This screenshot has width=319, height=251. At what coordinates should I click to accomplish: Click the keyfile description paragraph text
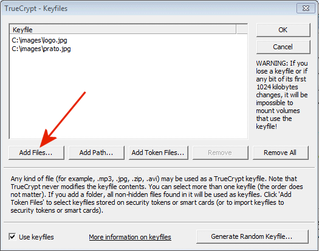157,194
